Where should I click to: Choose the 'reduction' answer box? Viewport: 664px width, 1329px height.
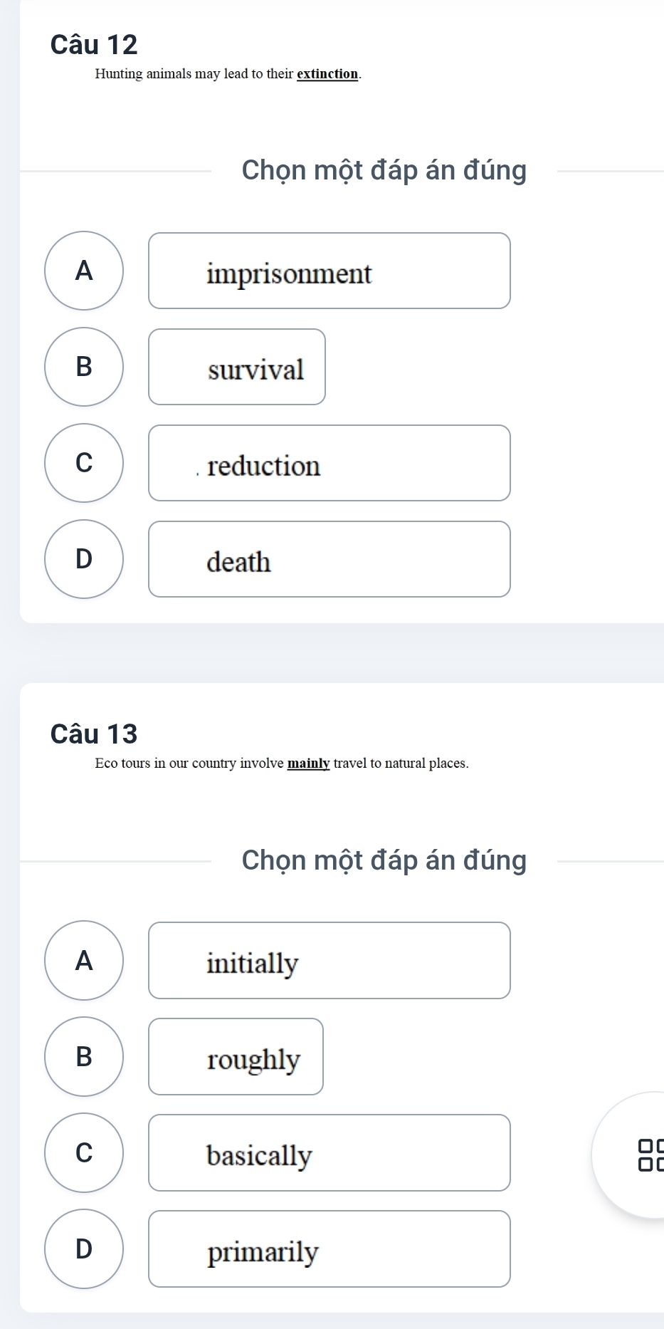[x=330, y=463]
